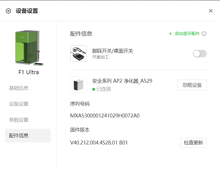The height and width of the screenshot is (169, 220).
Task: Click the serial number MXAS300001241029H0072A0
Action: coord(105,116)
